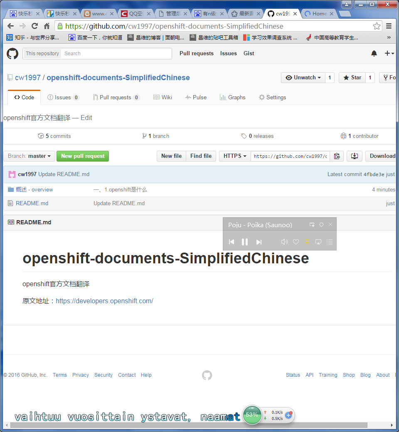The image size is (399, 432).
Task: Close the music player widget
Action: 330,225
